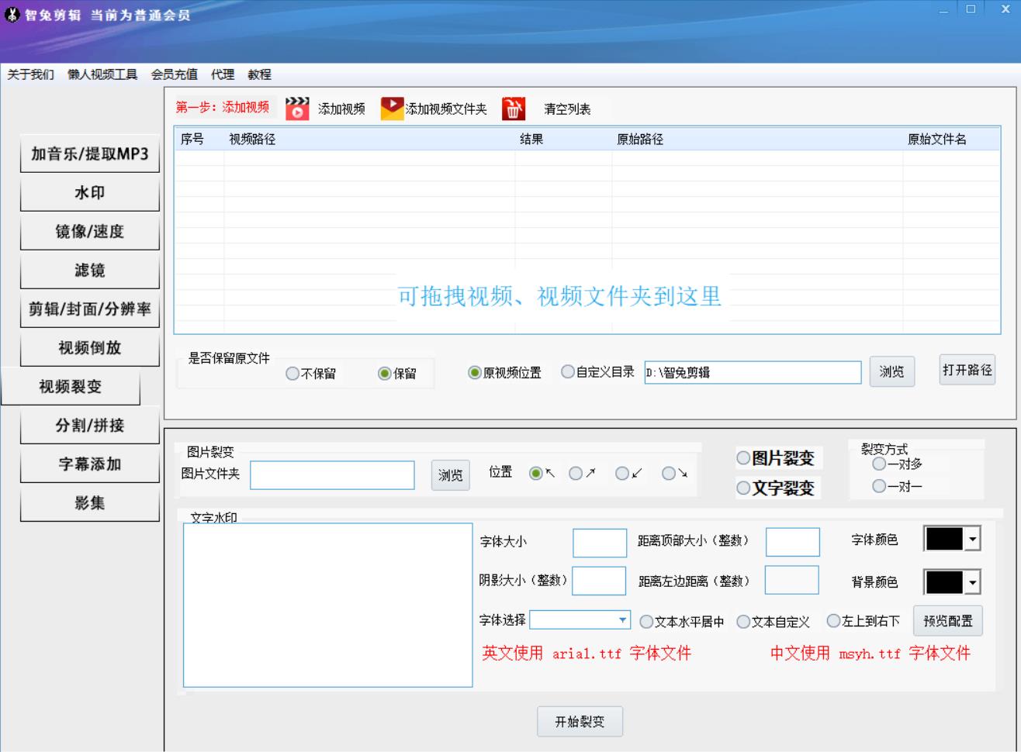Click the 阴影大小 input box
The width and height of the screenshot is (1021, 752).
pos(599,581)
